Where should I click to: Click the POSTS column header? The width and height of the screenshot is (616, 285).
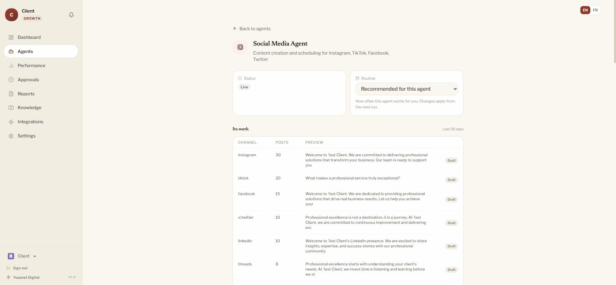[x=282, y=142]
